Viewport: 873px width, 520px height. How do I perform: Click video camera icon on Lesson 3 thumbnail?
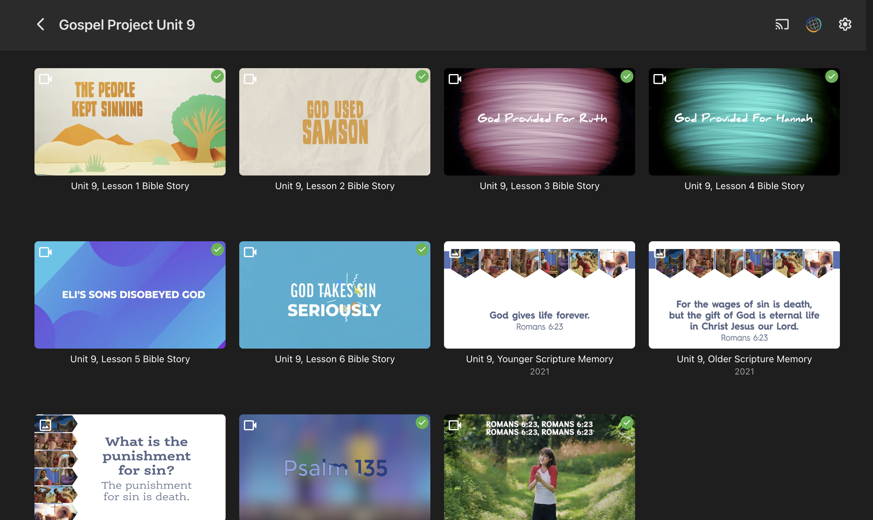point(455,79)
